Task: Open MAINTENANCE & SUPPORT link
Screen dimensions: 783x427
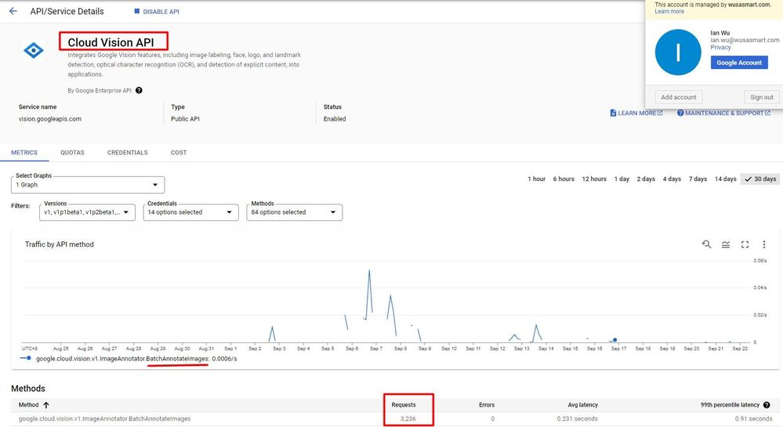Action: click(x=723, y=113)
